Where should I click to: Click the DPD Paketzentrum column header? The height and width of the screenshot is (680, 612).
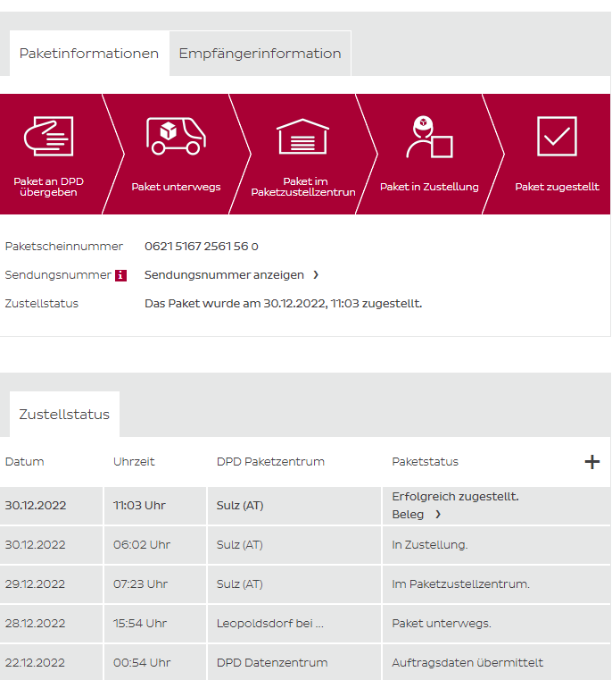point(270,462)
